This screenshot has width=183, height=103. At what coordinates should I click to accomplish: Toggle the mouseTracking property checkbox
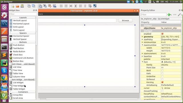point(162,91)
